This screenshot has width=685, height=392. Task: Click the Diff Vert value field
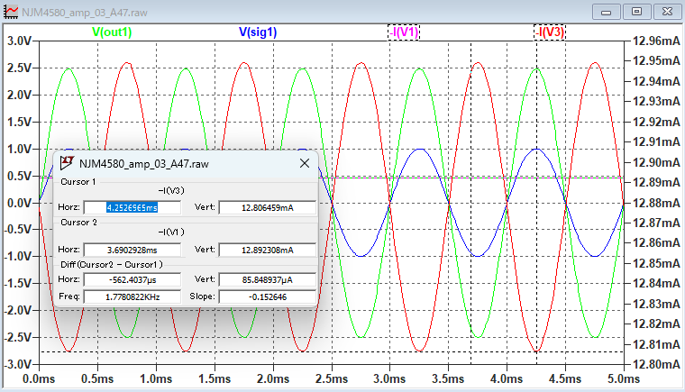pos(268,280)
